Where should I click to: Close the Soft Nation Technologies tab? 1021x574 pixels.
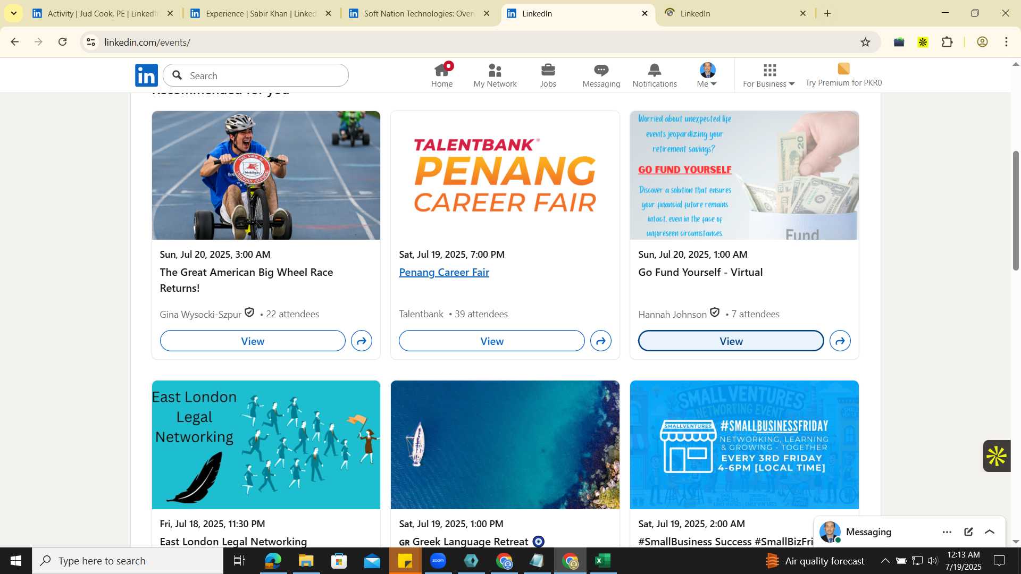click(x=487, y=13)
